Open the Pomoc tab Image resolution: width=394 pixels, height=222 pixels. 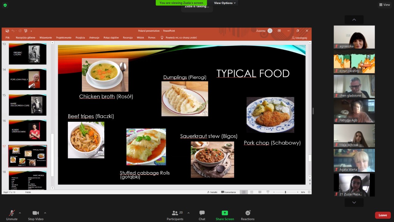click(x=152, y=38)
